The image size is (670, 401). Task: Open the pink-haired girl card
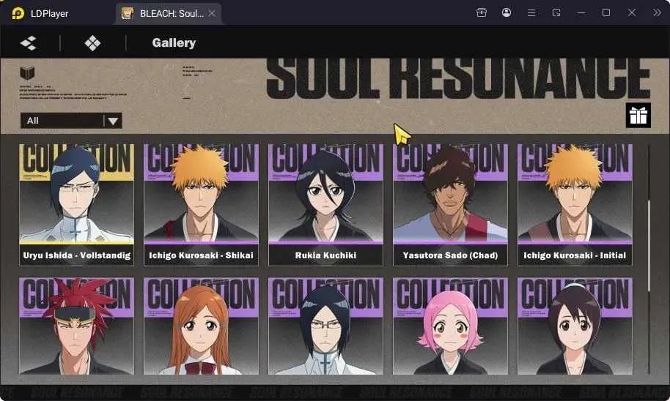[450, 326]
